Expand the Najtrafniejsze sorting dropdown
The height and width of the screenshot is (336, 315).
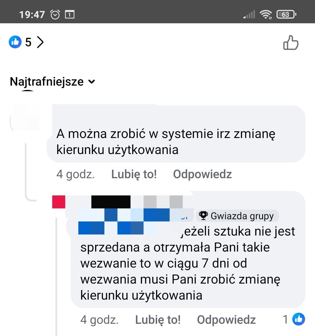coord(52,82)
